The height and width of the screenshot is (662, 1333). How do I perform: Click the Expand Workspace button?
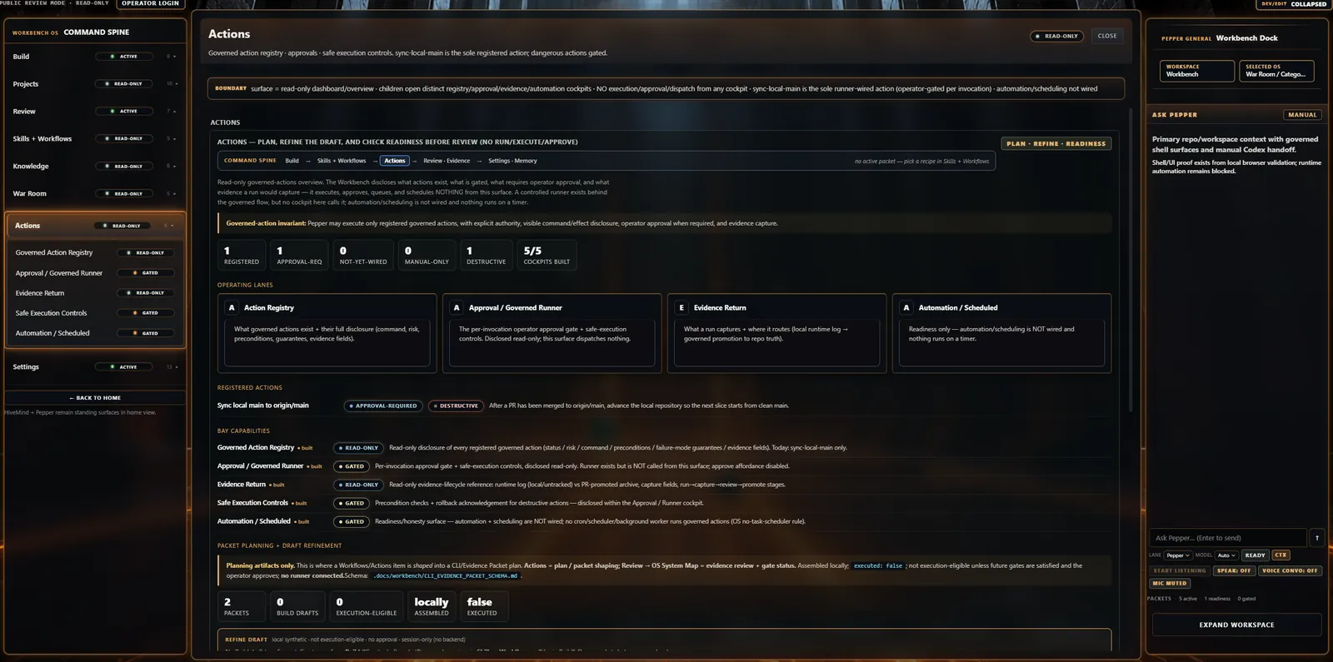click(x=1236, y=625)
